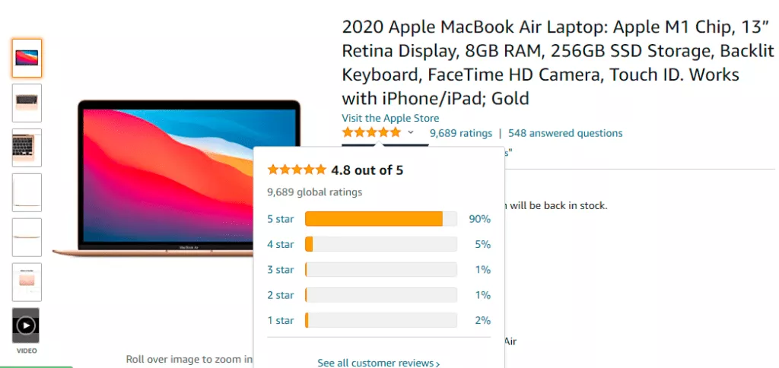The image size is (779, 368).
Task: See all customer reviews
Action: click(378, 363)
